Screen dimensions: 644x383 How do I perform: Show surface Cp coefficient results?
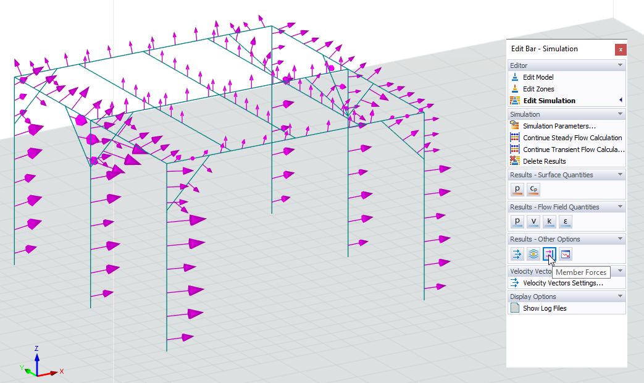pos(533,190)
